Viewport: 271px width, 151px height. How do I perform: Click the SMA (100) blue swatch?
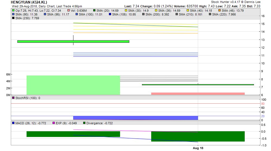[77, 14]
